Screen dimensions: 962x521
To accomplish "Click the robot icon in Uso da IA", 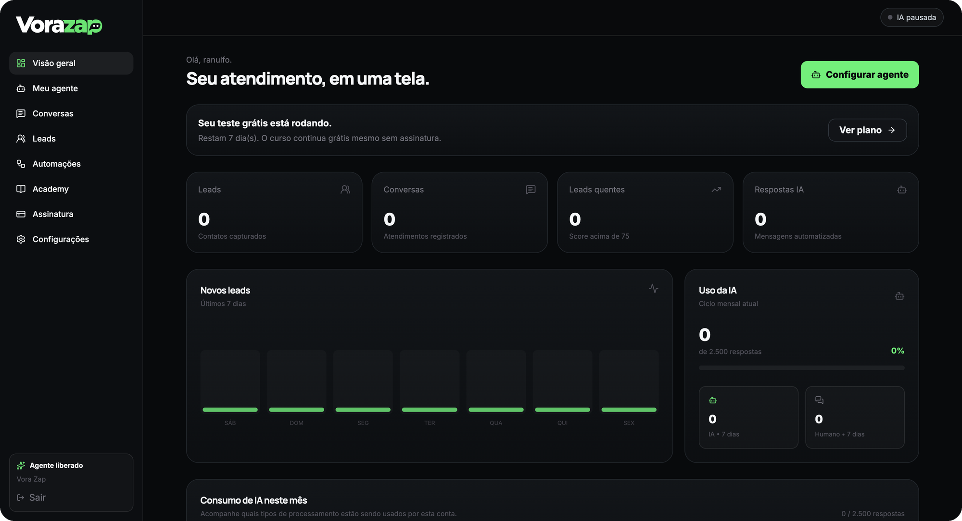I will 899,296.
